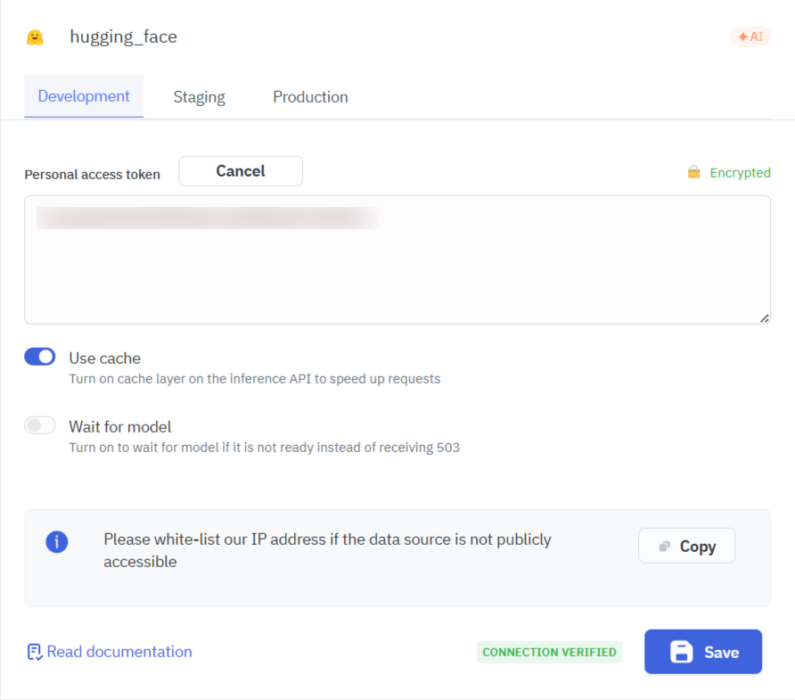795x700 pixels.
Task: Click the Use cache label
Action: (105, 358)
